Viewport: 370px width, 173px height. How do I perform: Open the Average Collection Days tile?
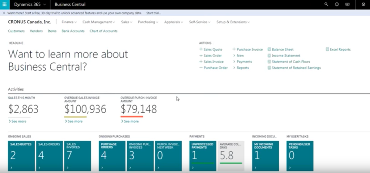tap(231, 156)
